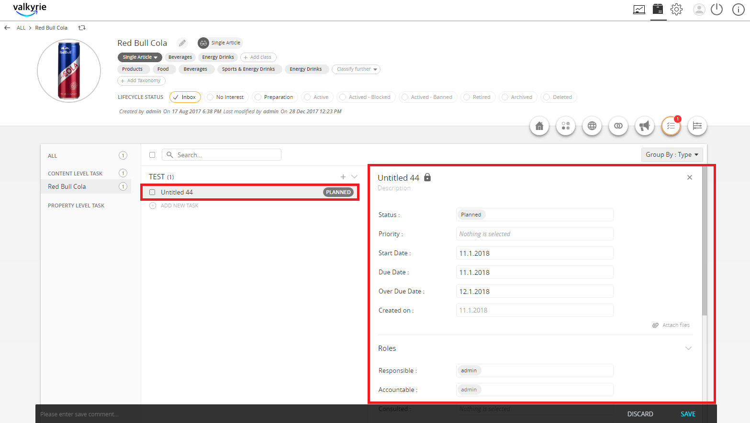Go back using the left arrow icon
750x423 pixels.
7,28
